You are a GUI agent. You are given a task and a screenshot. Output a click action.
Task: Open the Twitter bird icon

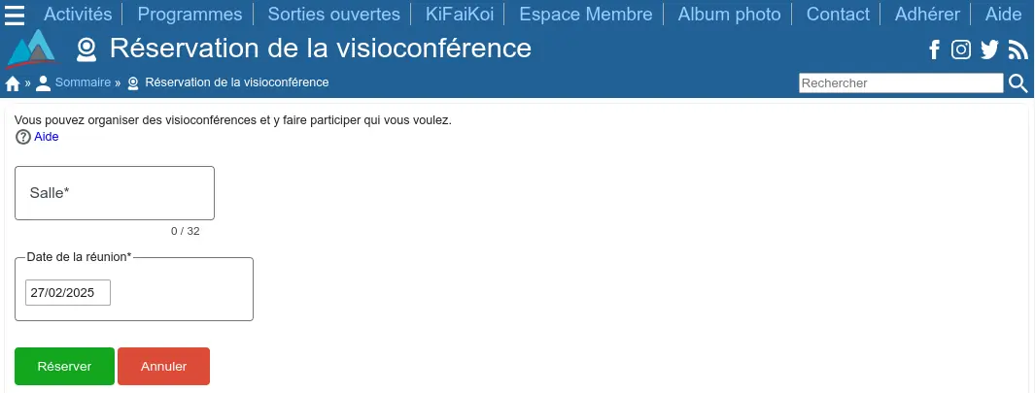pos(989,49)
